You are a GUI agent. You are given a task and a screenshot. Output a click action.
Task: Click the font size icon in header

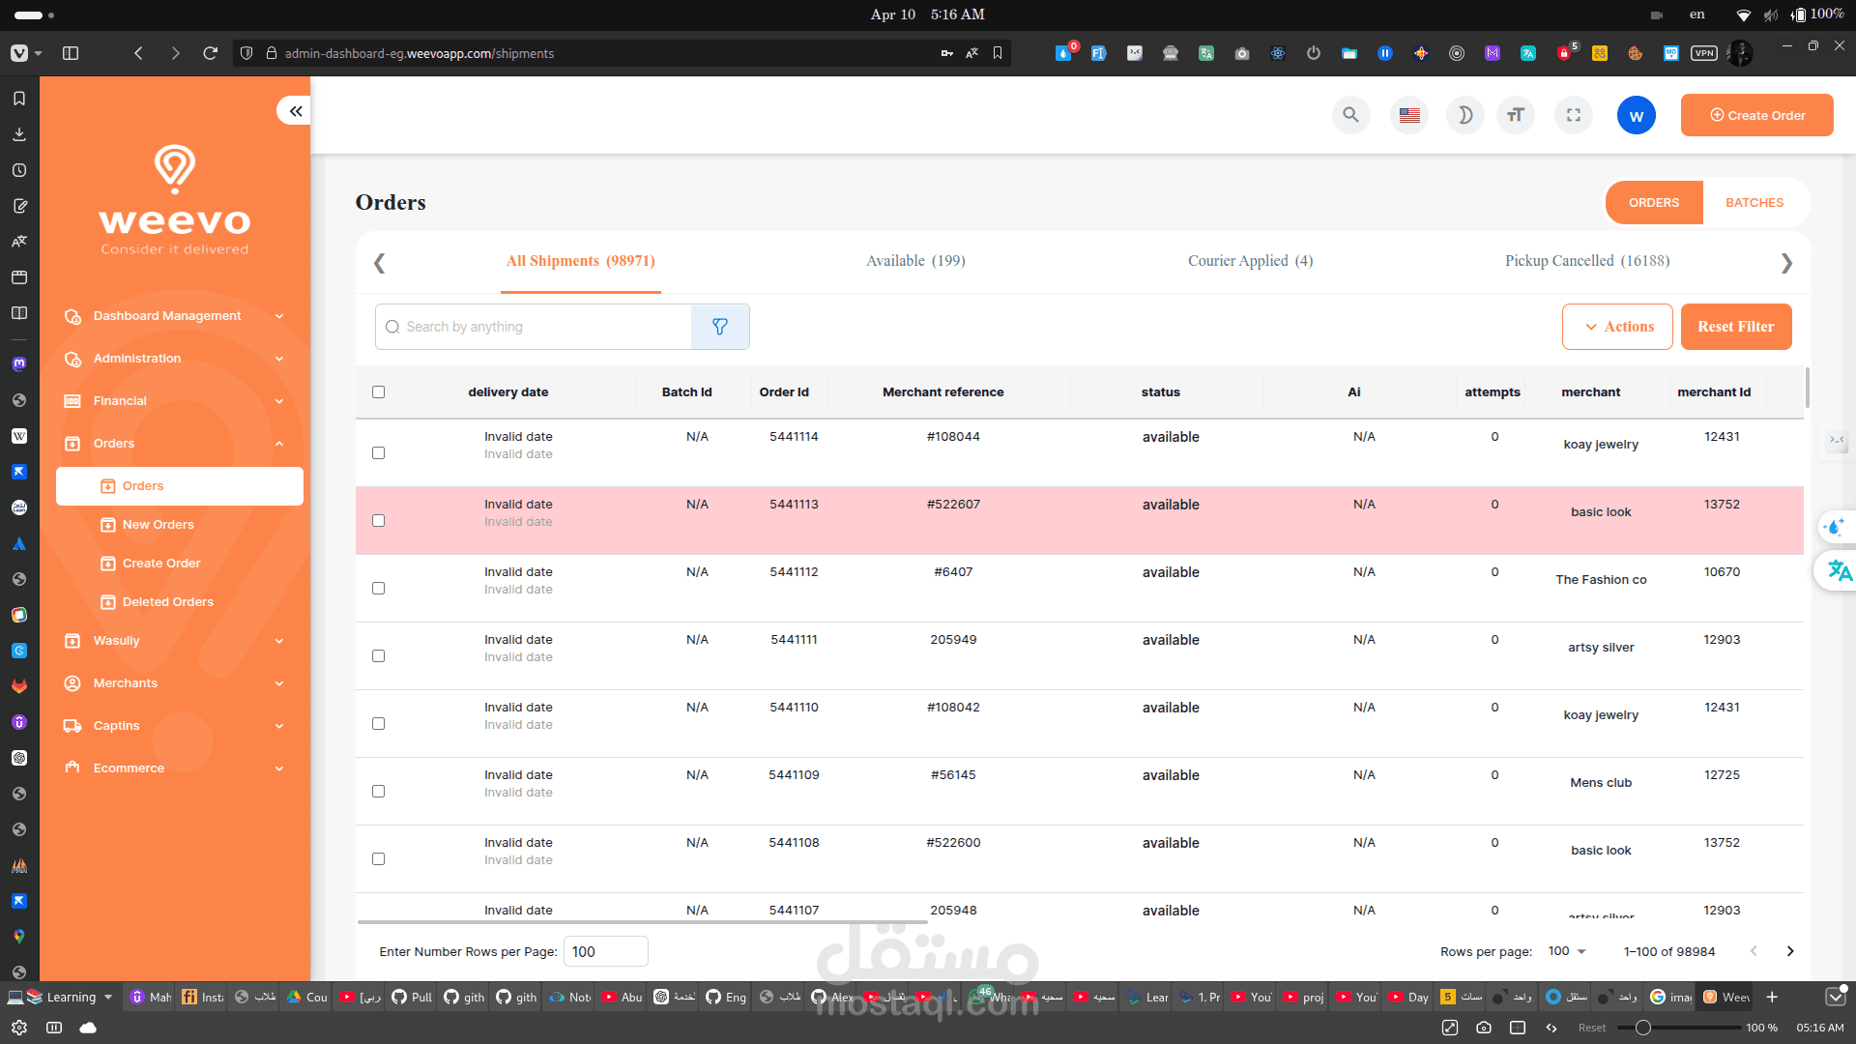pyautogui.click(x=1515, y=115)
